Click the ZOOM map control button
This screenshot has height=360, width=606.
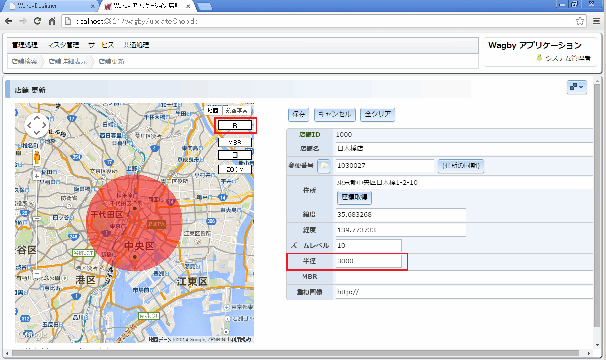(235, 169)
